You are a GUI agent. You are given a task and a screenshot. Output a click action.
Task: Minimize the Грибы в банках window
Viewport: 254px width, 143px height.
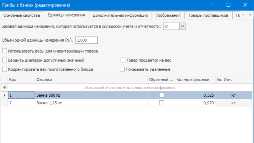pos(212,5)
